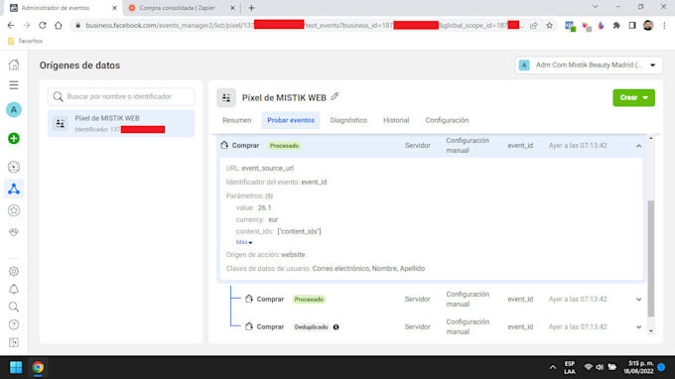The height and width of the screenshot is (379, 675).
Task: Click the info icon next to Deduplicado
Action: (x=336, y=327)
